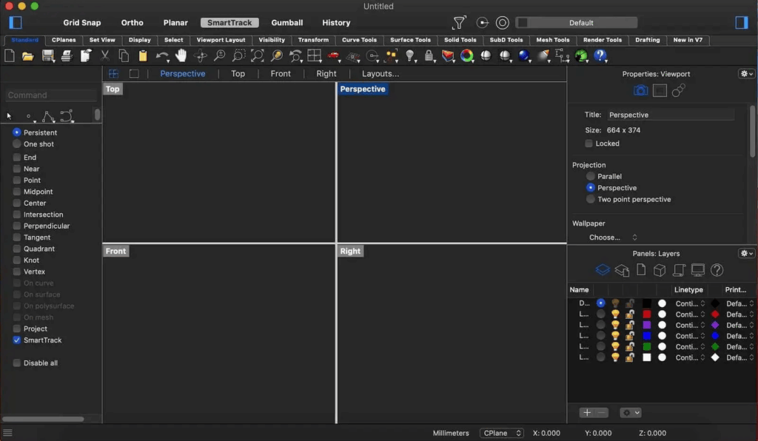Screen dimensions: 758x441
Task: Select the Parallel projection radio button
Action: pyautogui.click(x=591, y=177)
